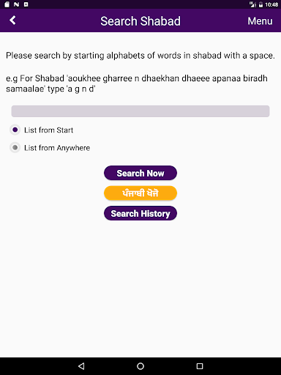Go back using the header arrow

pos(12,21)
